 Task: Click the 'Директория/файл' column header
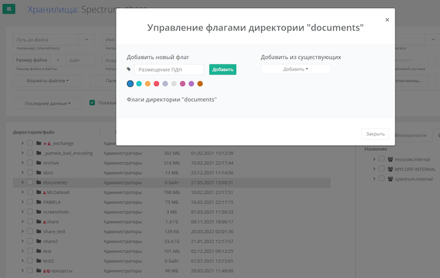tap(34, 132)
